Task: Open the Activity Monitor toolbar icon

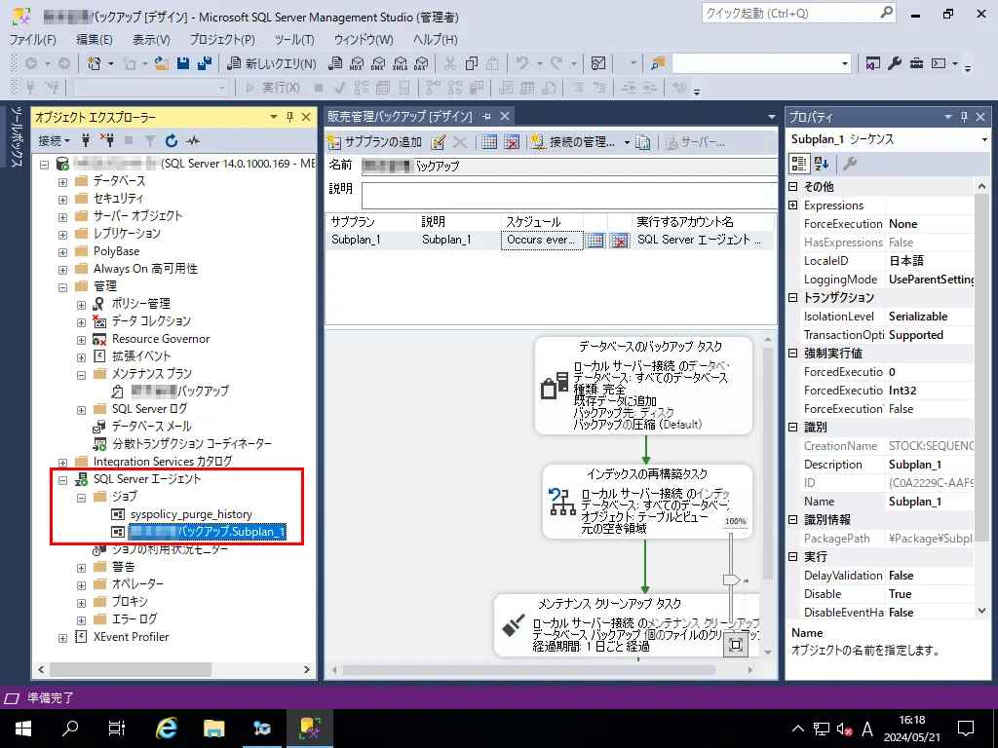Action: [x=598, y=63]
